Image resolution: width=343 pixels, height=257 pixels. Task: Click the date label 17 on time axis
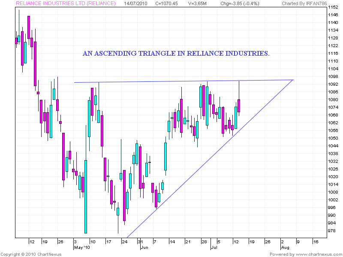click(x=109, y=242)
